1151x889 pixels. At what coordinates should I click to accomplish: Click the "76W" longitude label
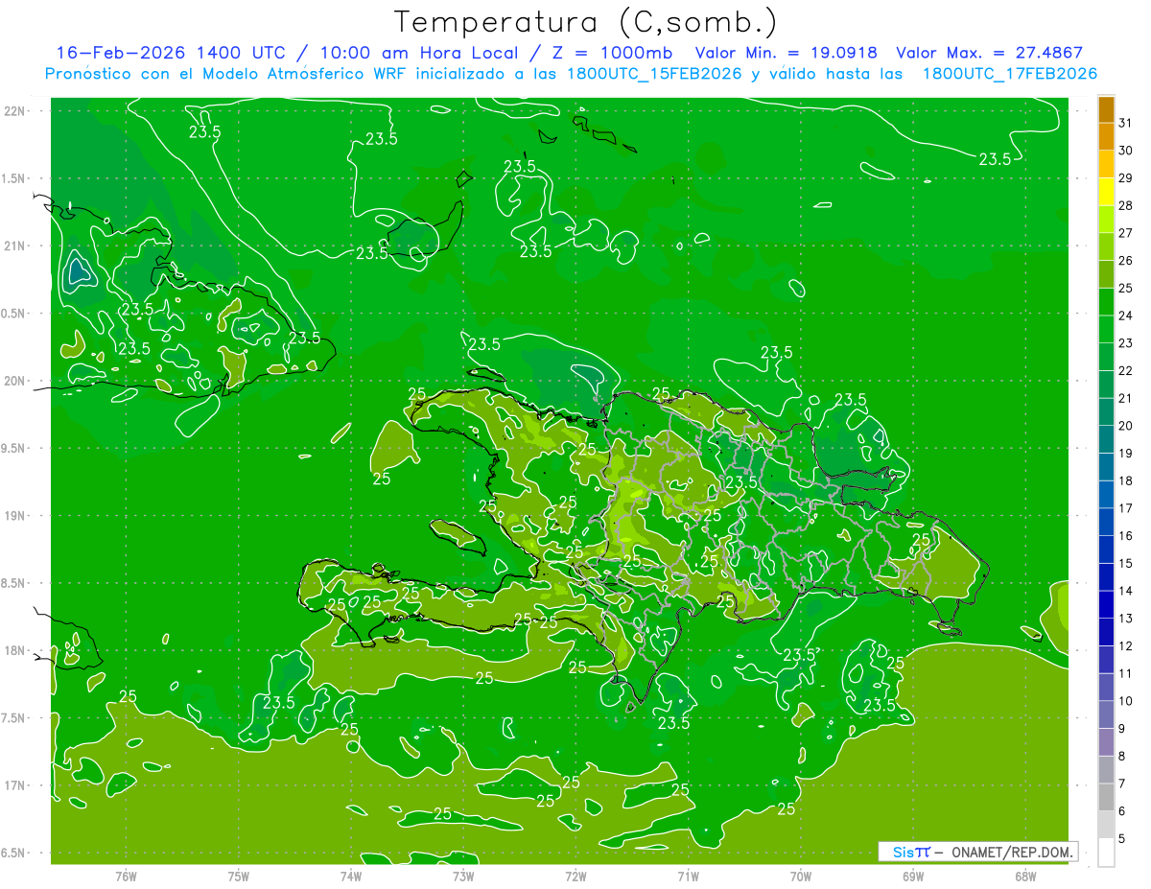tap(126, 876)
